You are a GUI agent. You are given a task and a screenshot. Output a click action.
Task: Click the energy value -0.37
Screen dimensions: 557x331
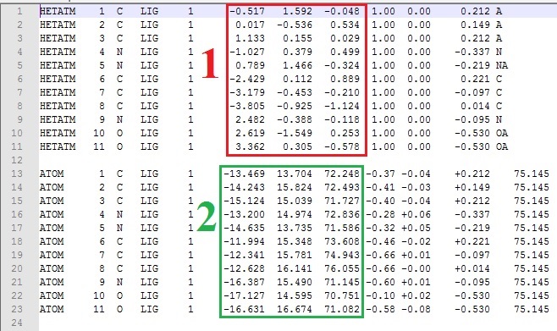point(380,174)
